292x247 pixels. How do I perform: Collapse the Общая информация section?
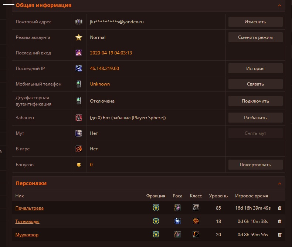(279, 6)
